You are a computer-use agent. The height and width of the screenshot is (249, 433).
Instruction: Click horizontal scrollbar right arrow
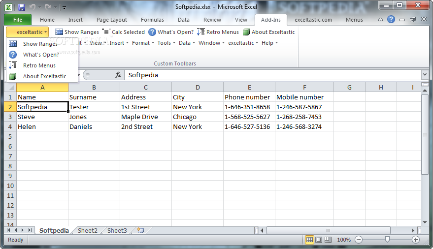(x=413, y=230)
